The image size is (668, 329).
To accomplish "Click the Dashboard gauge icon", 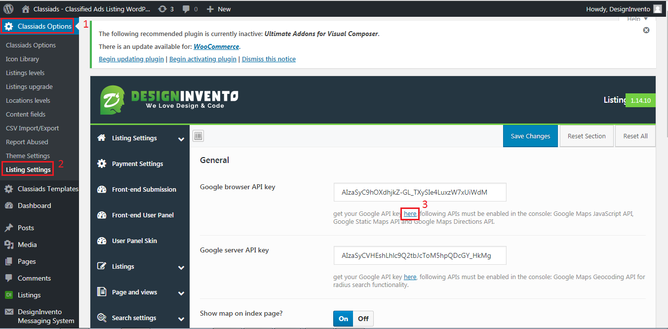I will [x=9, y=206].
